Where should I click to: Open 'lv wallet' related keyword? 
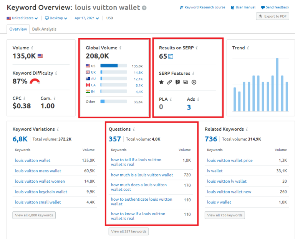[215, 171]
